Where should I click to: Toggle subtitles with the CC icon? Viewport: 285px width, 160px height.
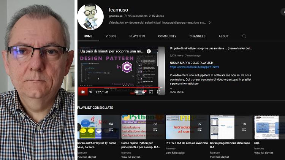coord(136,92)
